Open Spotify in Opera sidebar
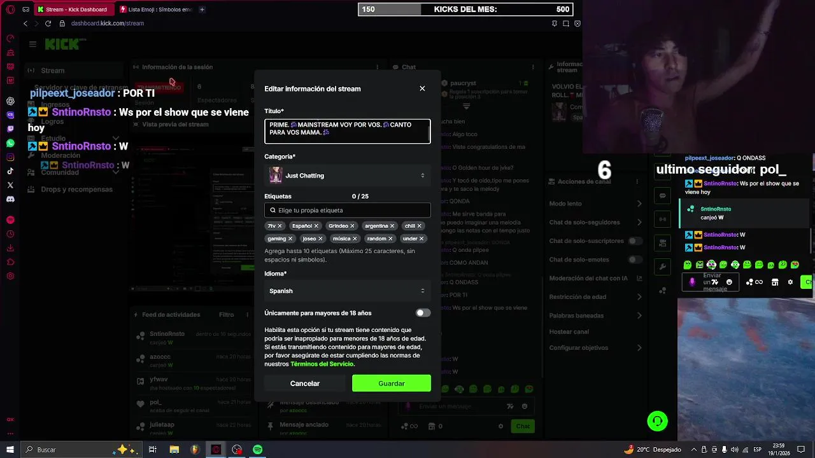Viewport: 815px width, 458px height. pyautogui.click(x=10, y=220)
